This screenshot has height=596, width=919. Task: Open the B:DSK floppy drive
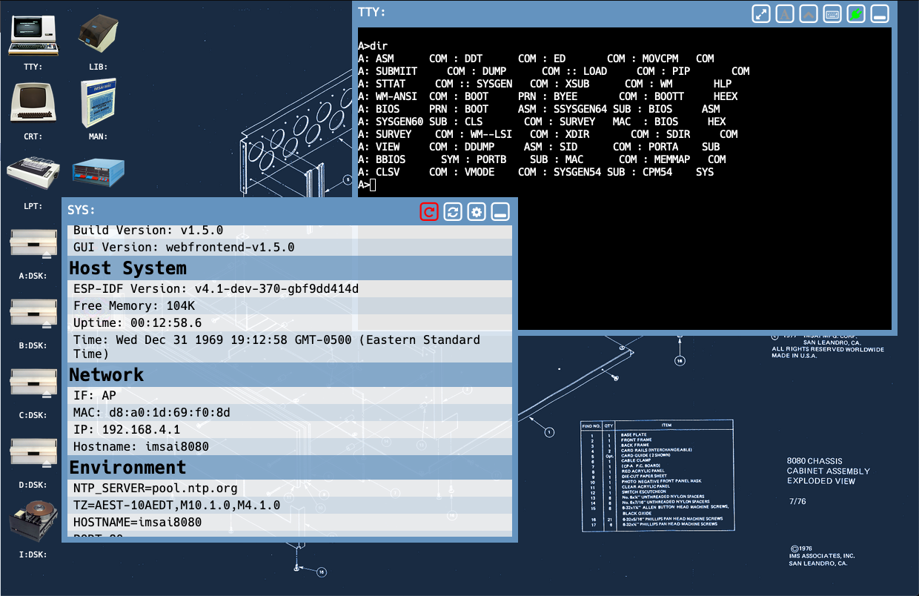33,314
